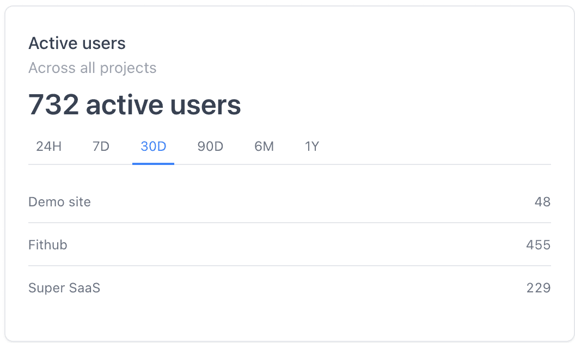
Task: Click the Demo site project label
Action: coord(59,201)
